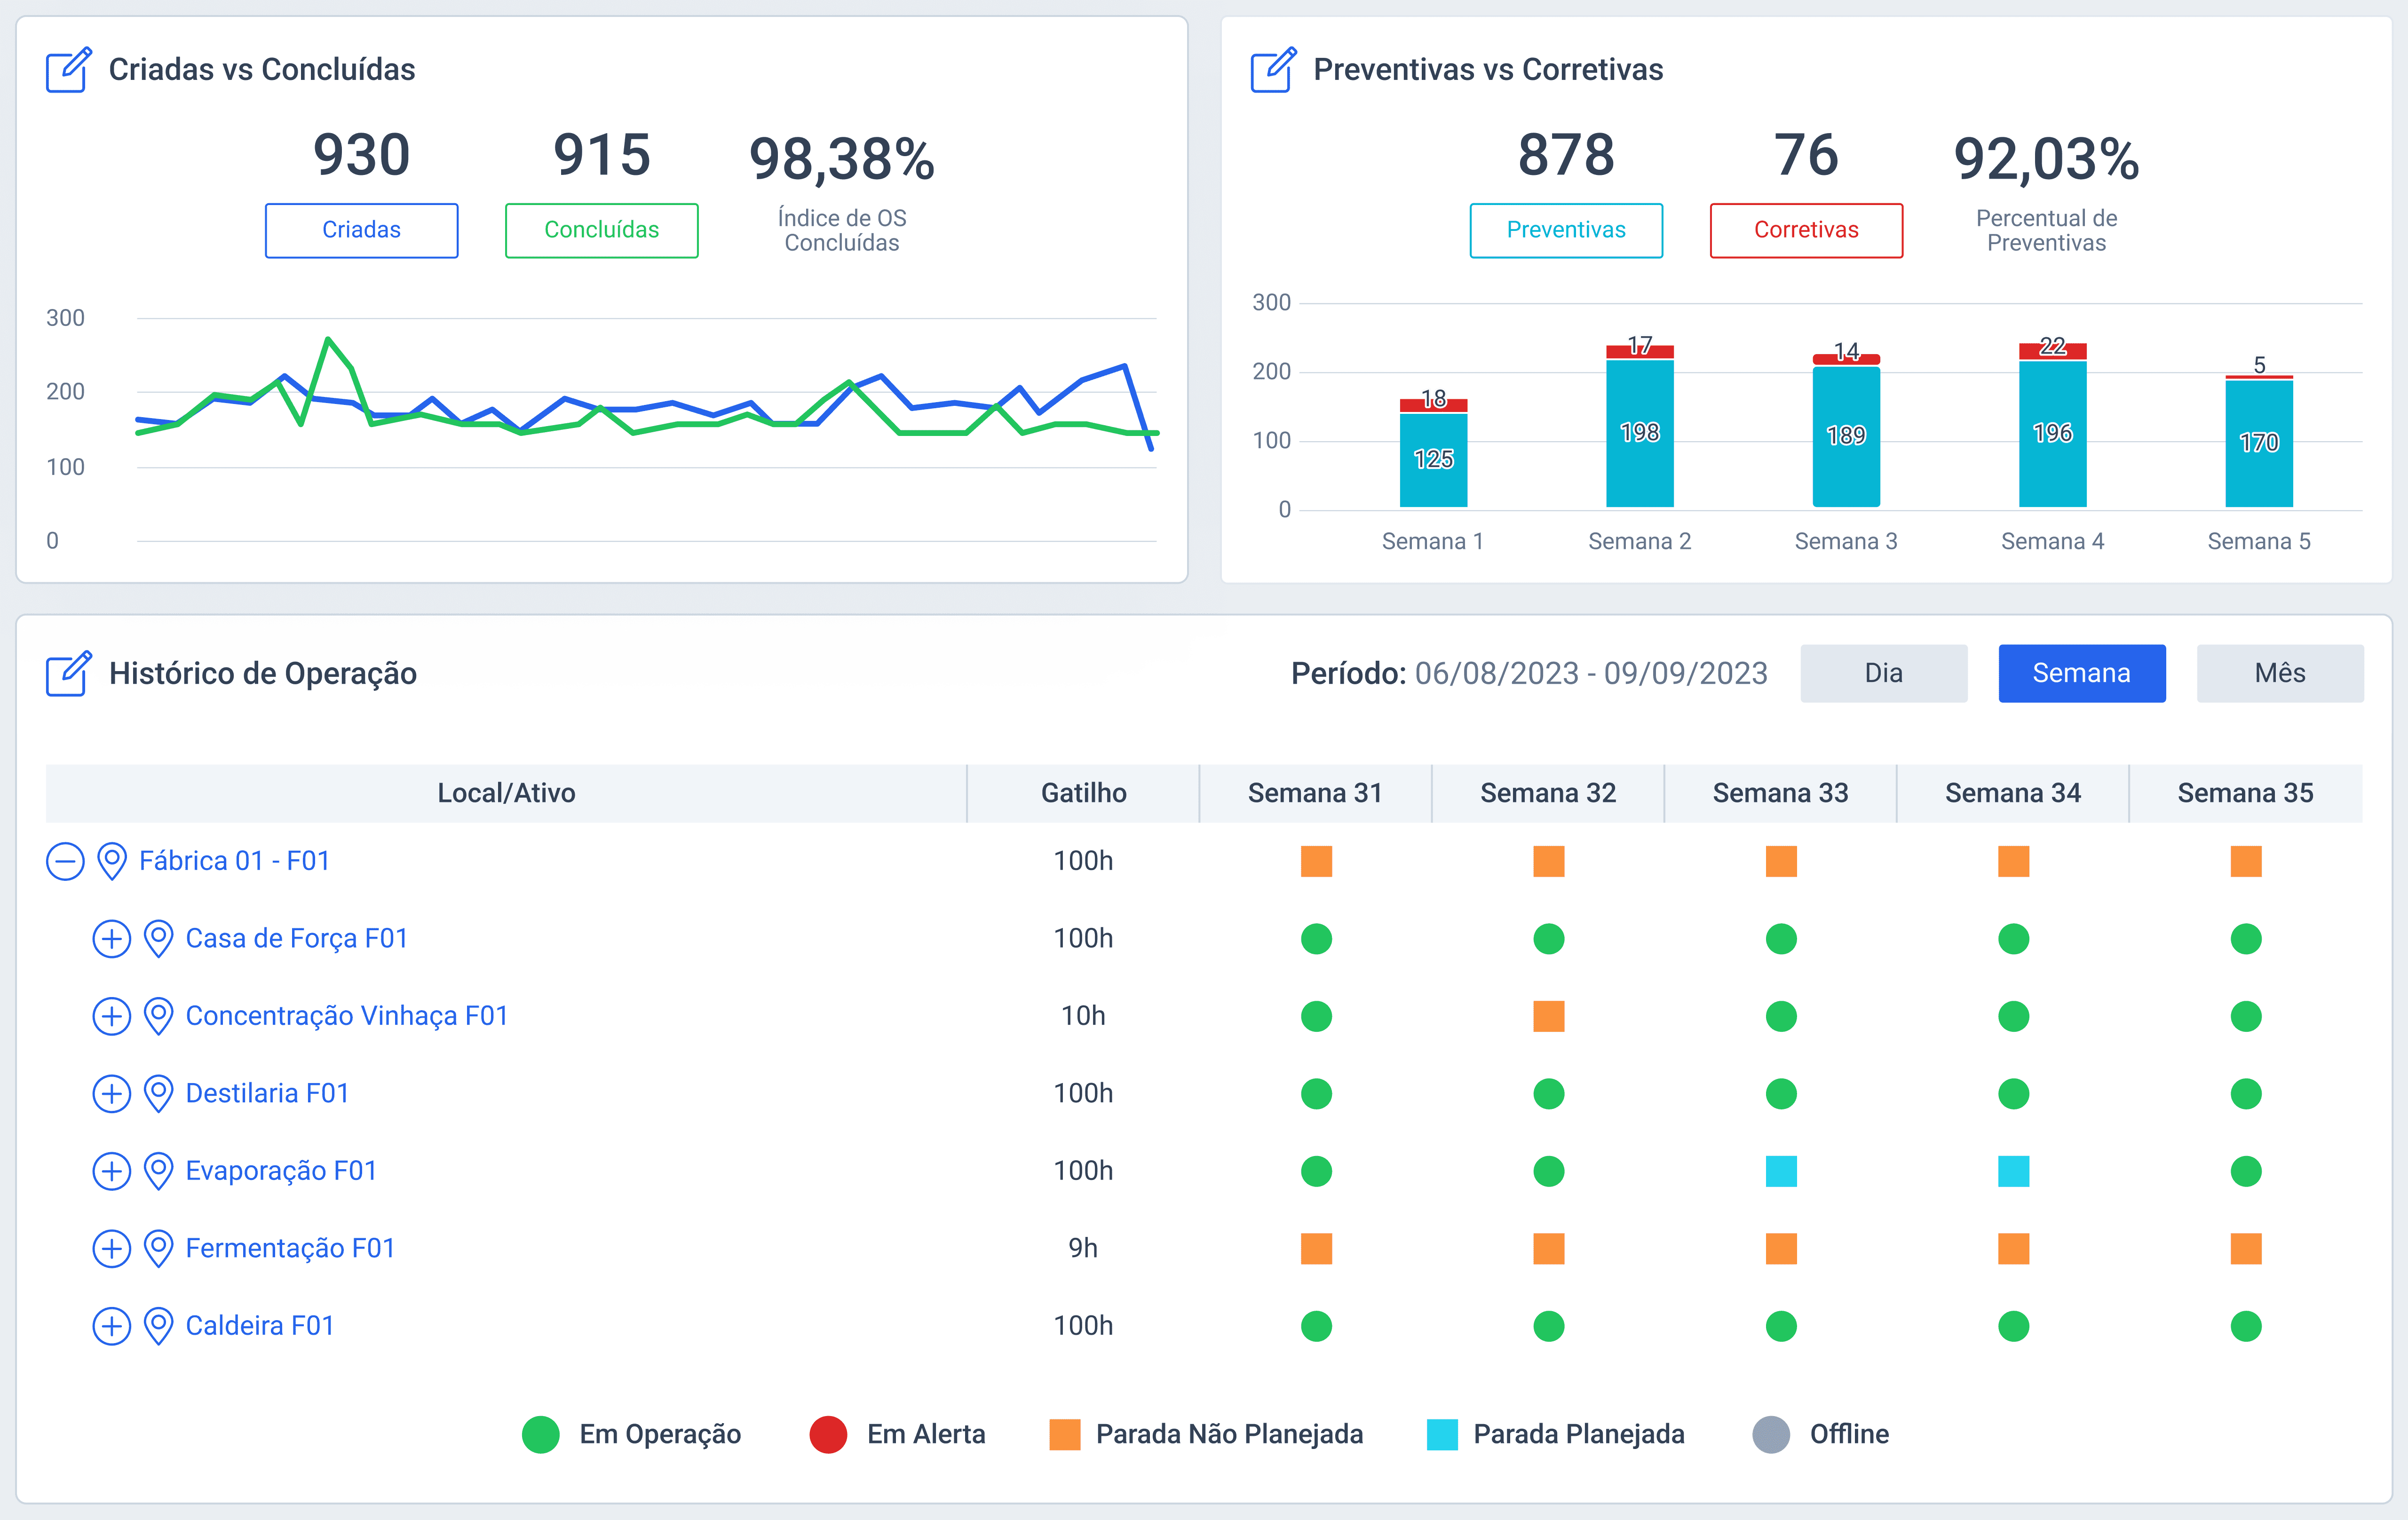The height and width of the screenshot is (1520, 2408).
Task: Toggle Offline legend item
Action: click(1821, 1434)
